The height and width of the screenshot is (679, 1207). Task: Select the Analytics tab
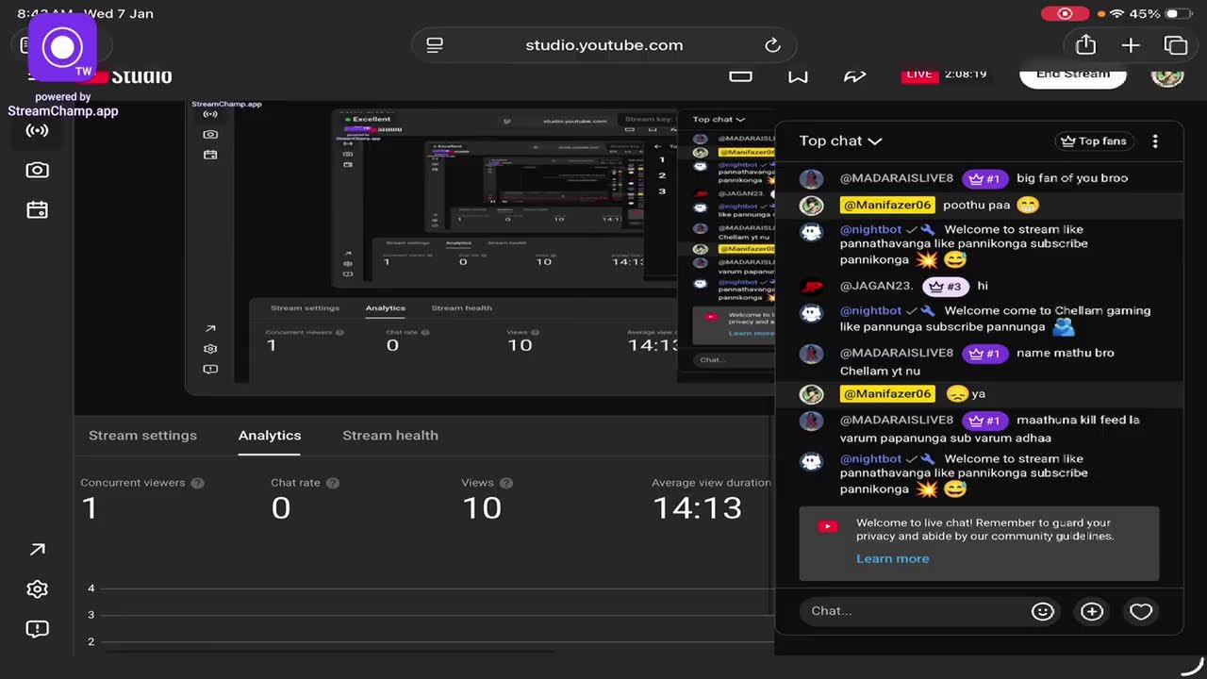[270, 436]
